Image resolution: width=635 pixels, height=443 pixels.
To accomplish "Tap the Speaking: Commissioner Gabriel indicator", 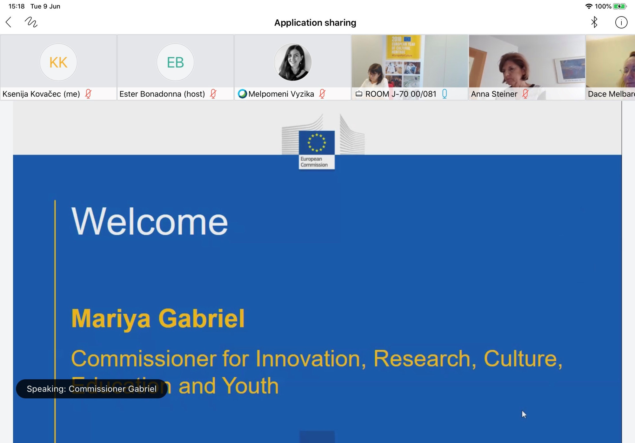I will (x=92, y=389).
